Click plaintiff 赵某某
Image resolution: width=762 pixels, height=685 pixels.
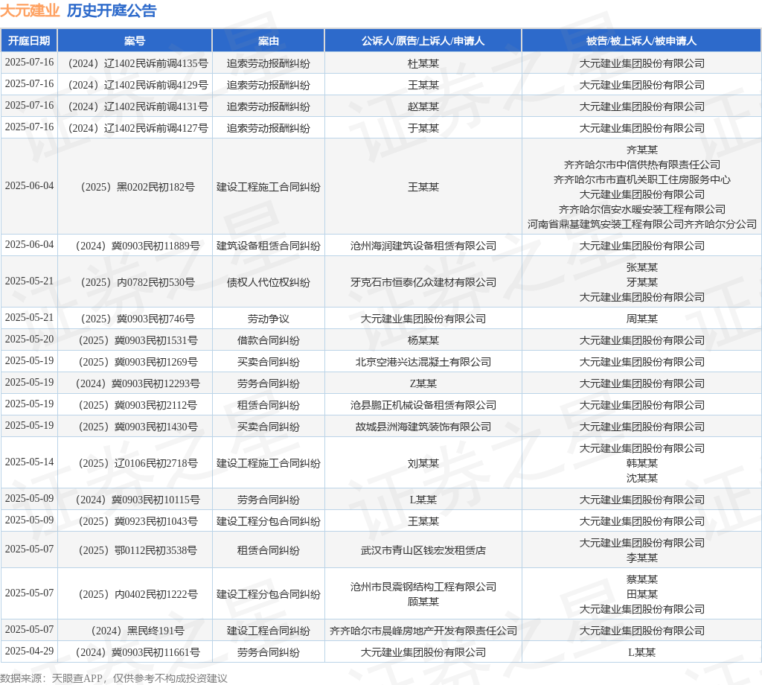click(423, 106)
